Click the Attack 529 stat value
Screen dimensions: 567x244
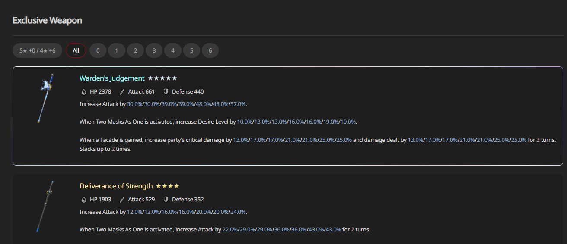[141, 199]
